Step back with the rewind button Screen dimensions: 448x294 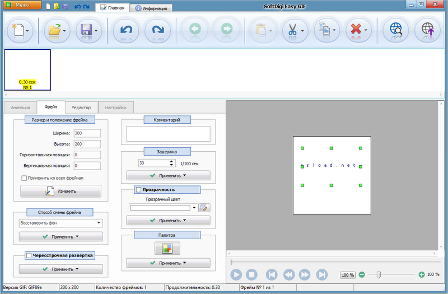(x=289, y=275)
